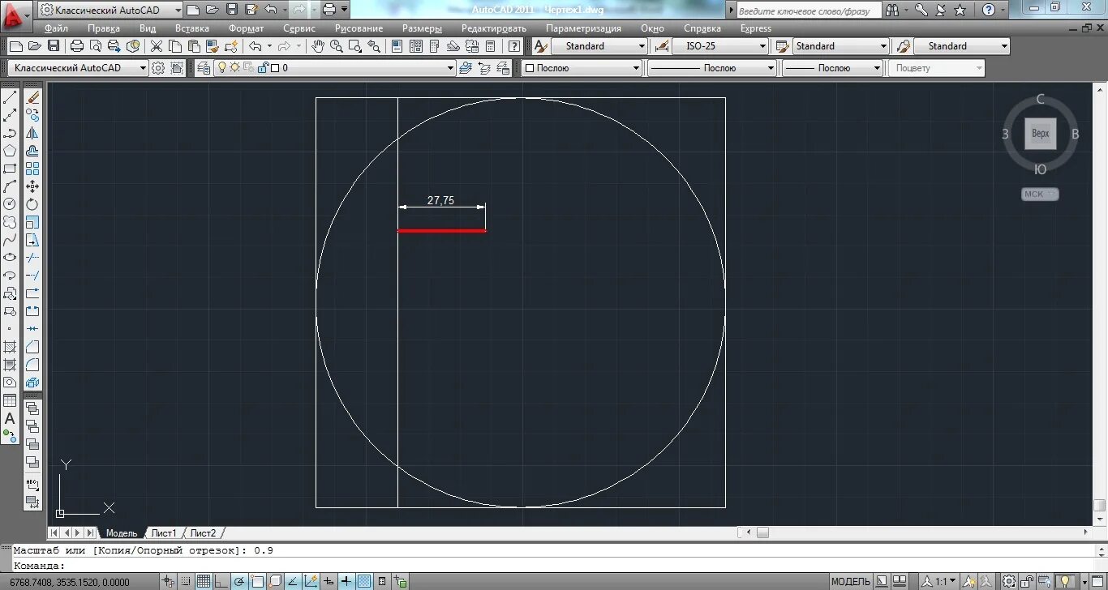Select the Spline drawing tool
The width and height of the screenshot is (1108, 590).
pos(10,240)
